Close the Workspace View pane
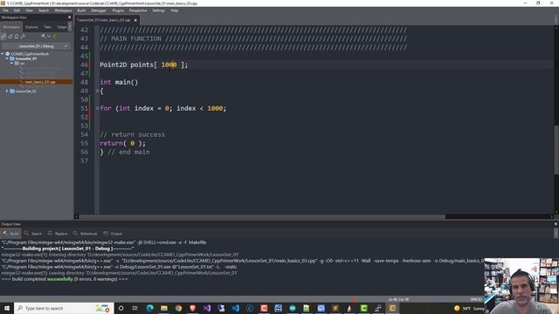Viewport: 559px width, 314px height. (70, 17)
